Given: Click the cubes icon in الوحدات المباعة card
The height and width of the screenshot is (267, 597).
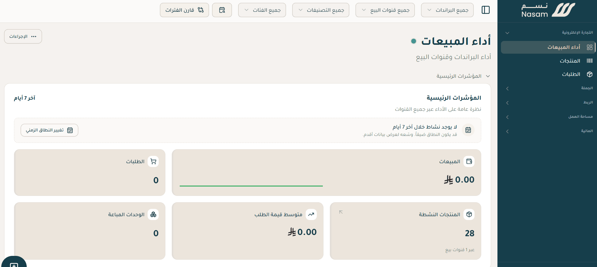Looking at the screenshot, I should (x=153, y=214).
